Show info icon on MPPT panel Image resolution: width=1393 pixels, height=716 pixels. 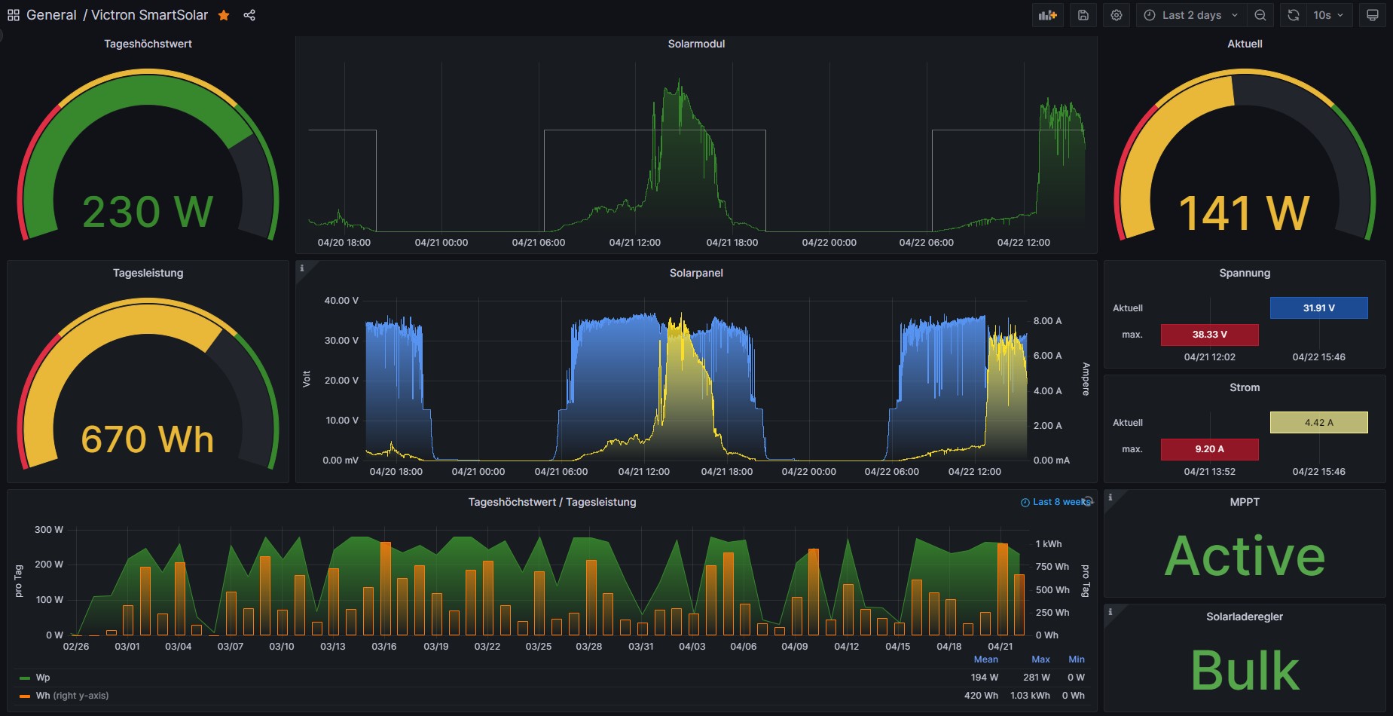[1110, 497]
